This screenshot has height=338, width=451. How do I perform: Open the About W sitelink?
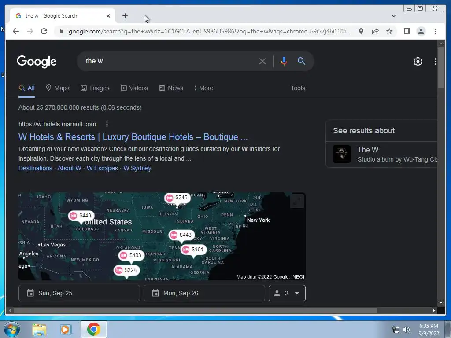pyautogui.click(x=69, y=168)
